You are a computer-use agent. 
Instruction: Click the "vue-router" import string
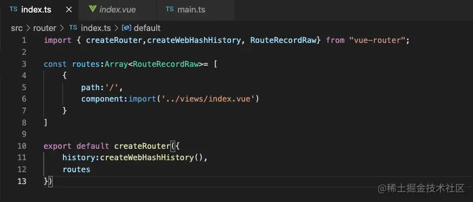click(x=377, y=40)
